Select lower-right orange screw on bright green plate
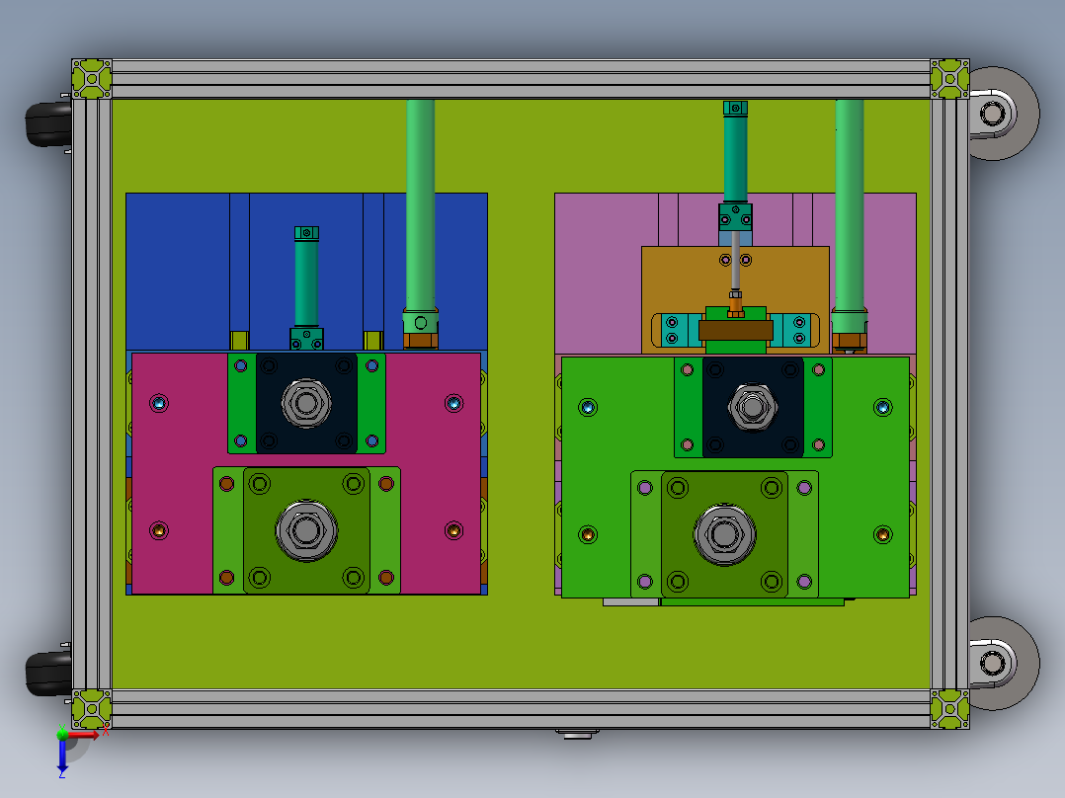Screen dimensions: 1065x798 (x=883, y=534)
